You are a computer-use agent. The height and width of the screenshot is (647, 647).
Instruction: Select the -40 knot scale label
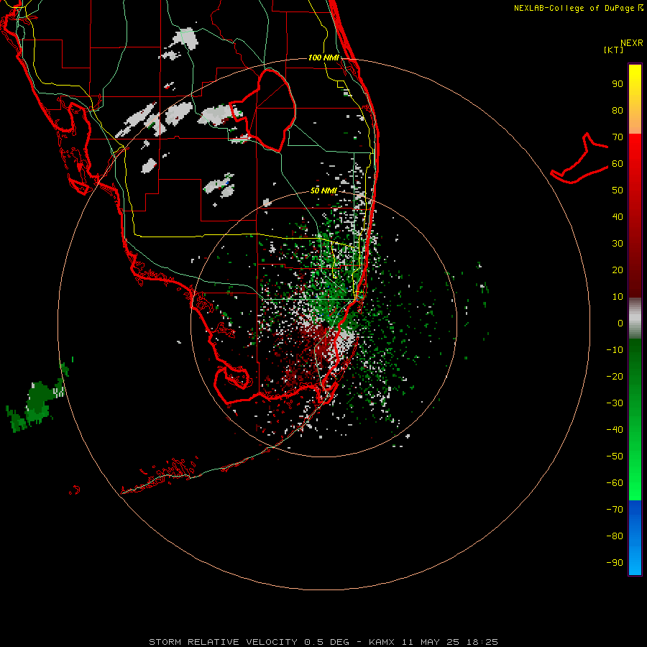pos(615,430)
